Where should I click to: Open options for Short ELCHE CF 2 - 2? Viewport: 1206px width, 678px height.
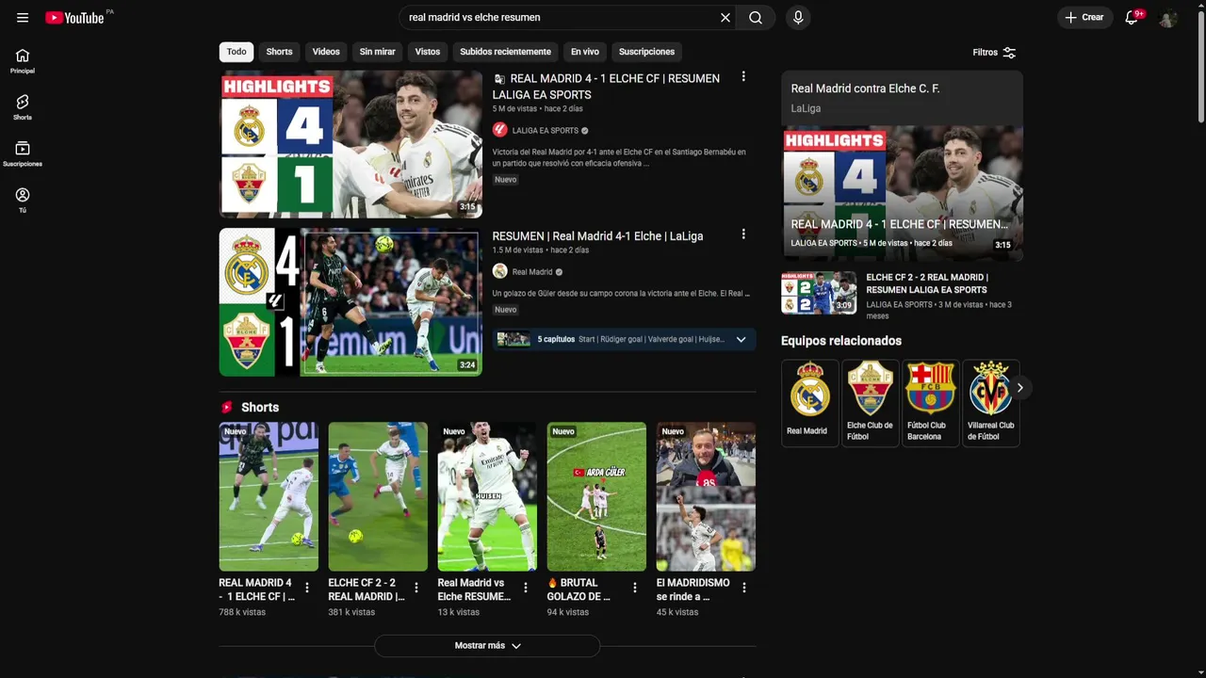[416, 588]
